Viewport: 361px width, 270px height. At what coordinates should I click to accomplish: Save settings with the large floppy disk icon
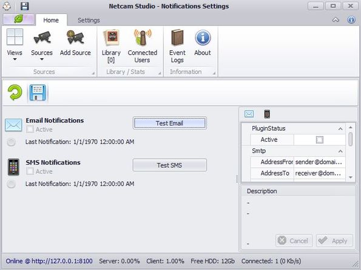coord(38,93)
